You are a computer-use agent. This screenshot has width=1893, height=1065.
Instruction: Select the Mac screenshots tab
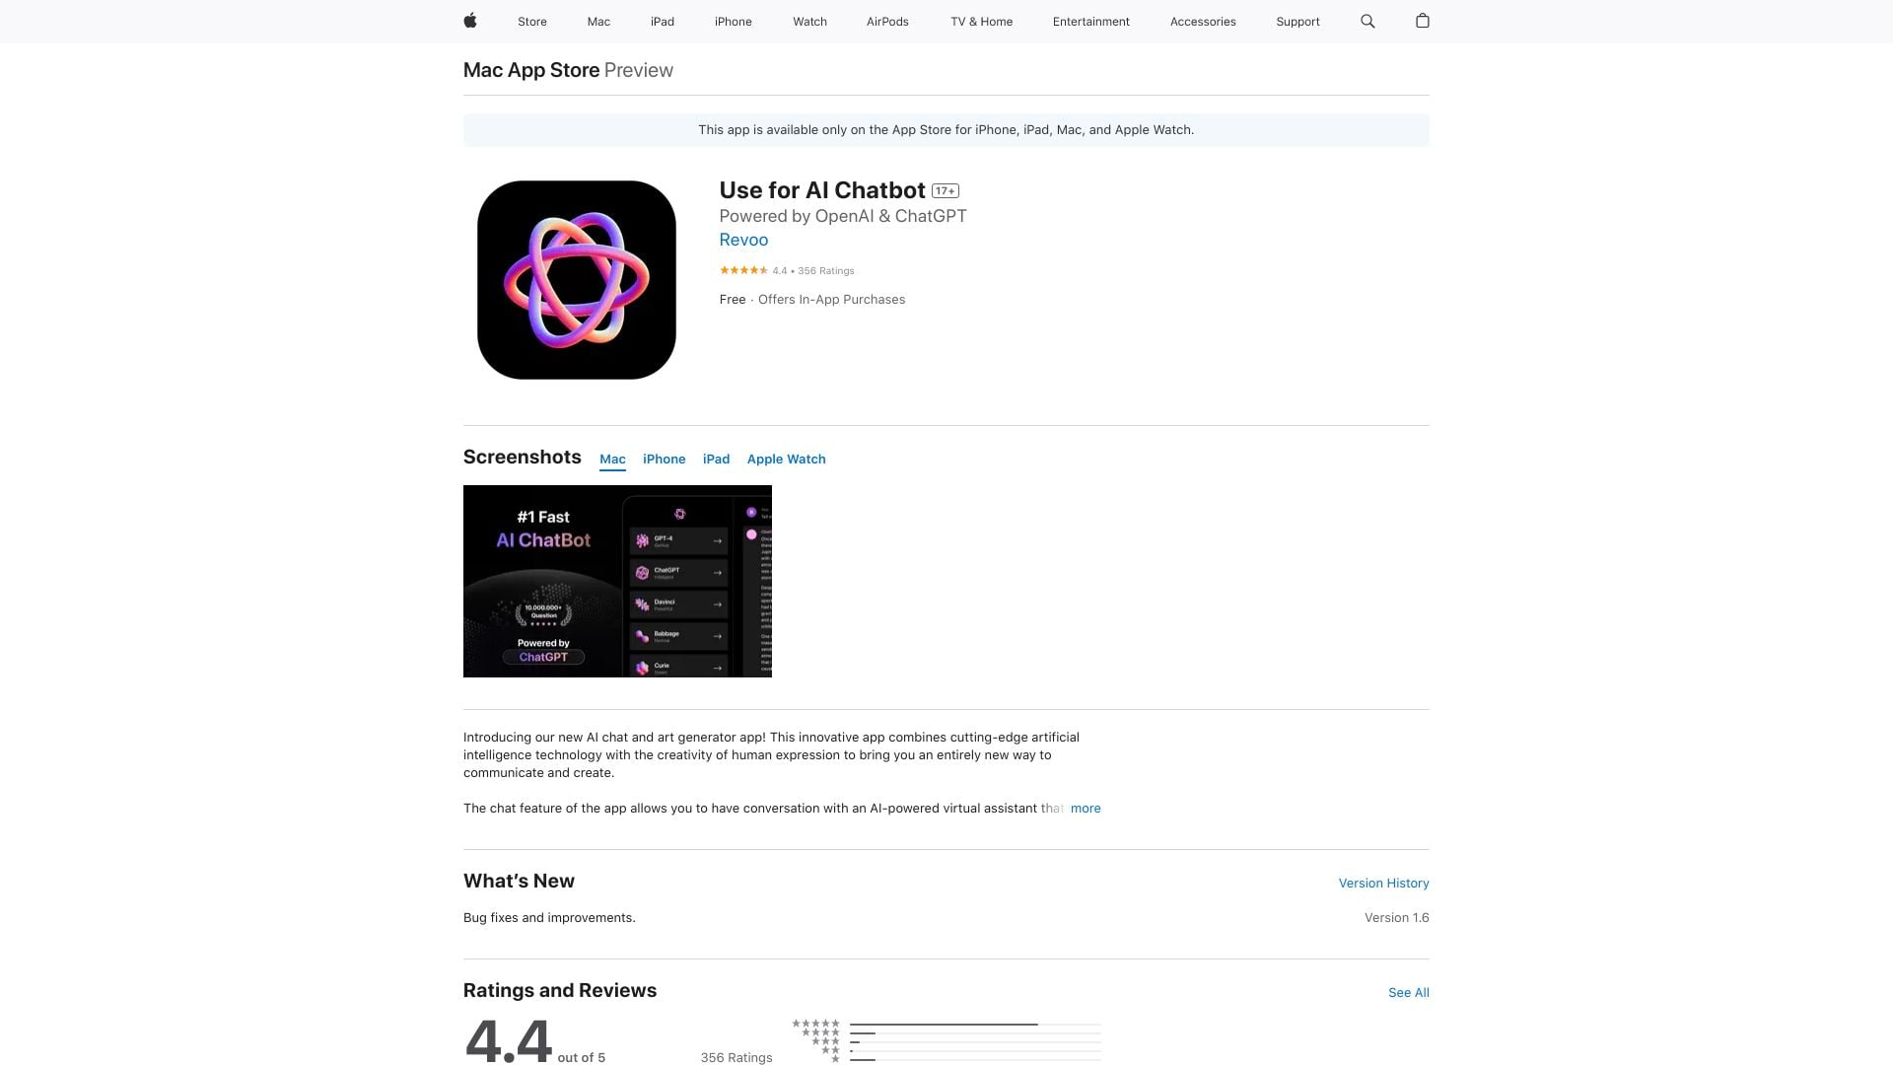click(x=611, y=459)
